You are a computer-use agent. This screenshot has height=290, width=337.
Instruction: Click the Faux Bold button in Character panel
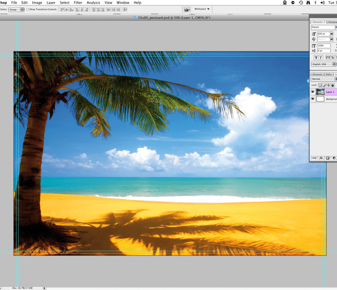[316, 58]
